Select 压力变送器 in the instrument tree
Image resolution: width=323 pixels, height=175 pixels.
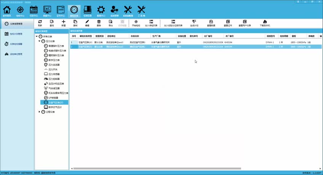(x=54, y=65)
